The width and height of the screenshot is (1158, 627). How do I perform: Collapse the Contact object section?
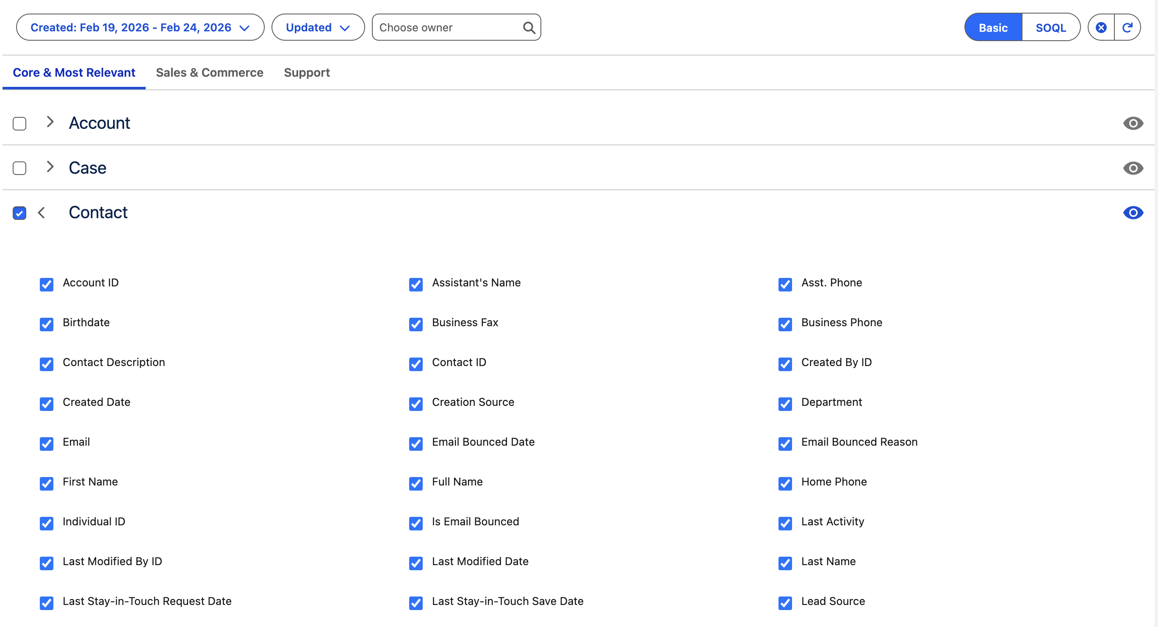[42, 213]
